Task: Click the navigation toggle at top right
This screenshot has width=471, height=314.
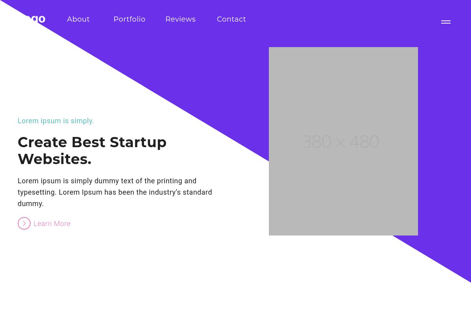Action: point(446,22)
